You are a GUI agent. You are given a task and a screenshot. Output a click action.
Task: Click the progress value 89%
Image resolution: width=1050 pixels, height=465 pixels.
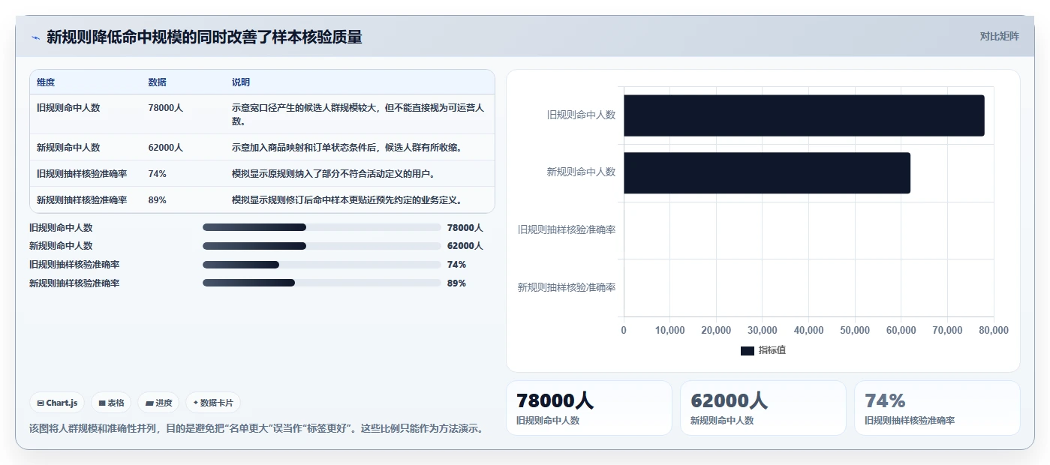[x=456, y=283]
